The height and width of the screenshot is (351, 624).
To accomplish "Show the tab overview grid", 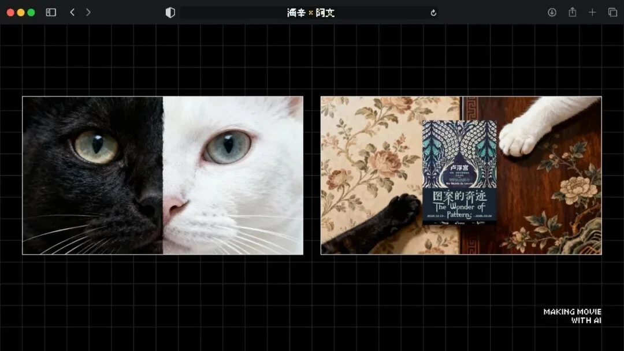I will [x=612, y=12].
